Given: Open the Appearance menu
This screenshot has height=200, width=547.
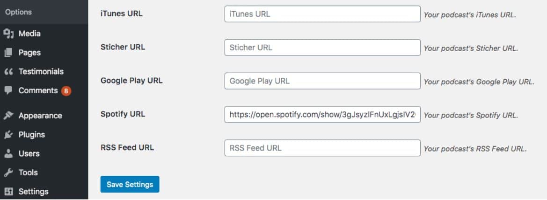Looking at the screenshot, I should coord(40,116).
